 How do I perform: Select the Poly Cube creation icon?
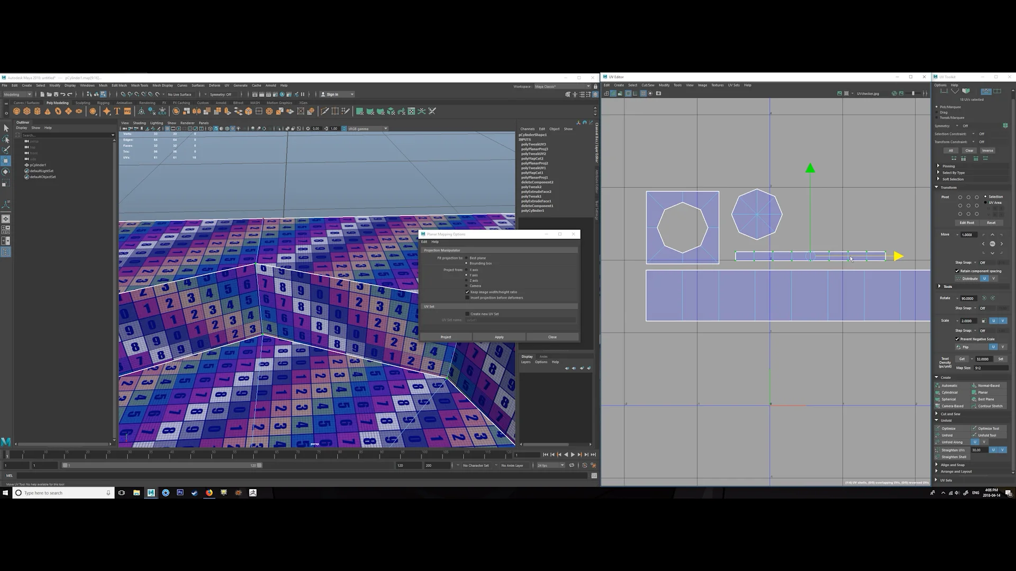(x=26, y=111)
